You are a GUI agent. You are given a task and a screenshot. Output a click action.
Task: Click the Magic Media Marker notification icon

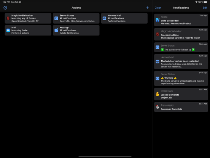pos(157,34)
